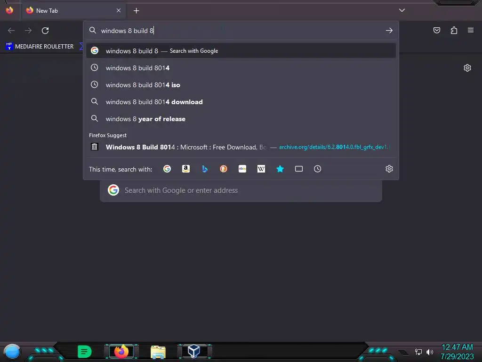Open File Explorer from taskbar
This screenshot has width=482, height=362.
click(158, 352)
